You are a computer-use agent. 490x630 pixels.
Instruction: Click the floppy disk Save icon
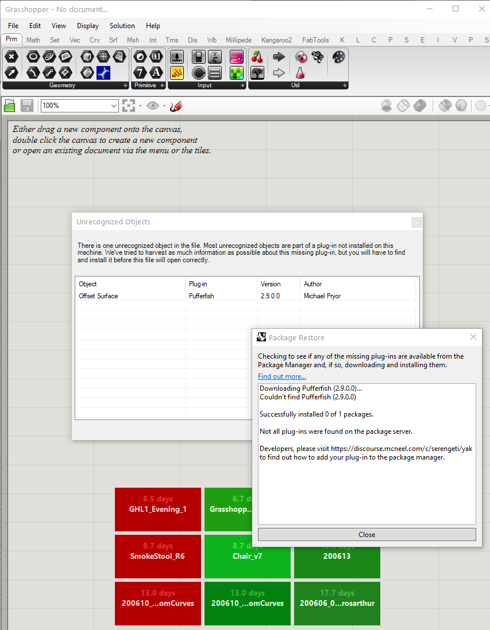coord(27,106)
